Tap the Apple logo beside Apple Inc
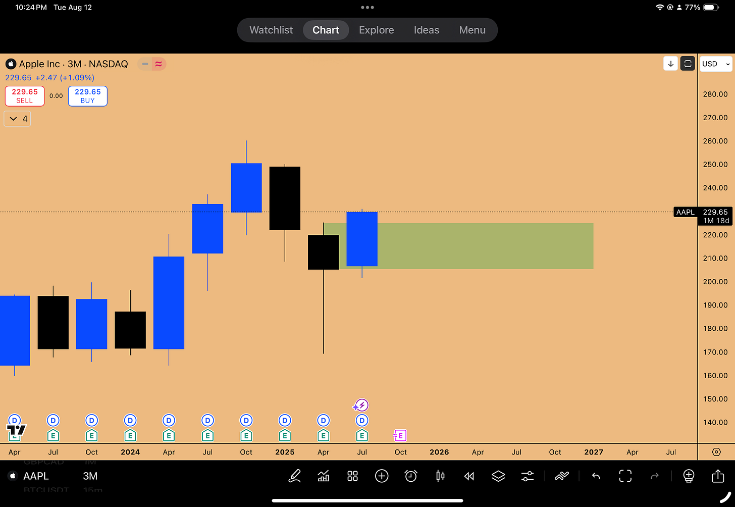 [11, 64]
